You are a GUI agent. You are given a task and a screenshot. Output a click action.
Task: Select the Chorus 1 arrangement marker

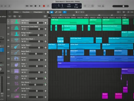point(74,18)
